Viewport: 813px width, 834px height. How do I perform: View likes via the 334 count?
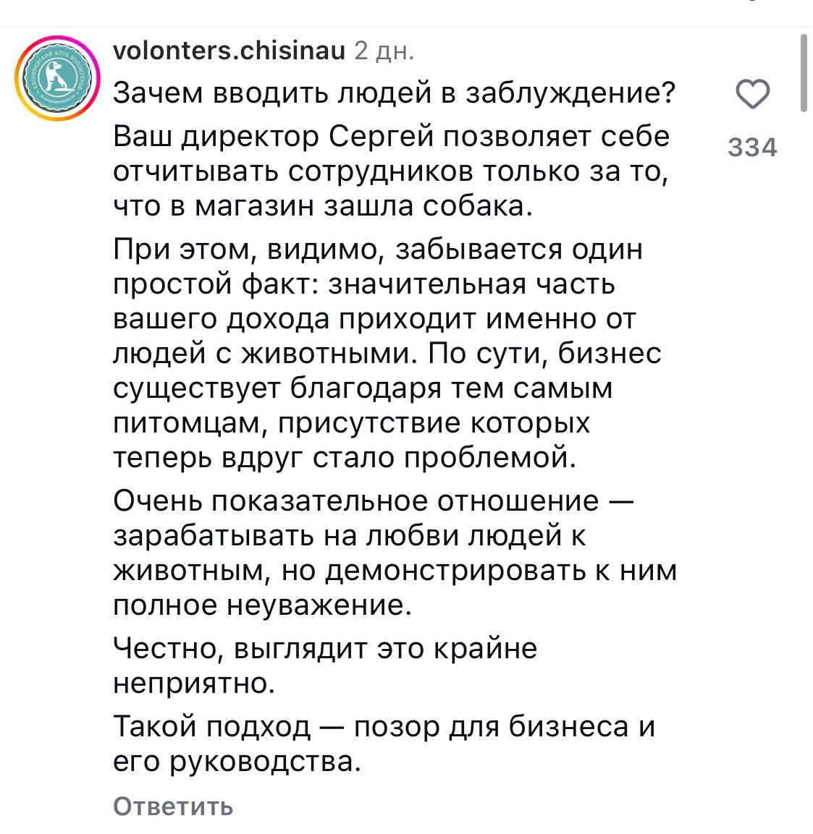(x=752, y=148)
